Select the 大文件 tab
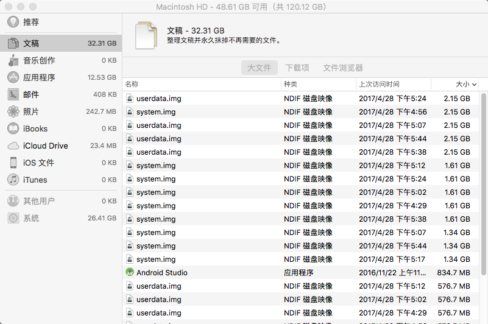The height and width of the screenshot is (324, 488). (259, 68)
